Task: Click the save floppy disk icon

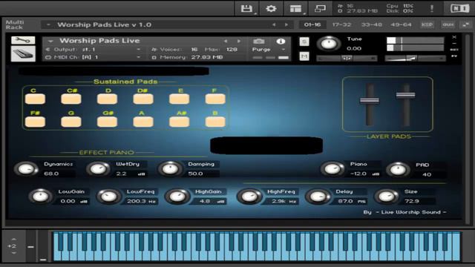Action: [246, 8]
